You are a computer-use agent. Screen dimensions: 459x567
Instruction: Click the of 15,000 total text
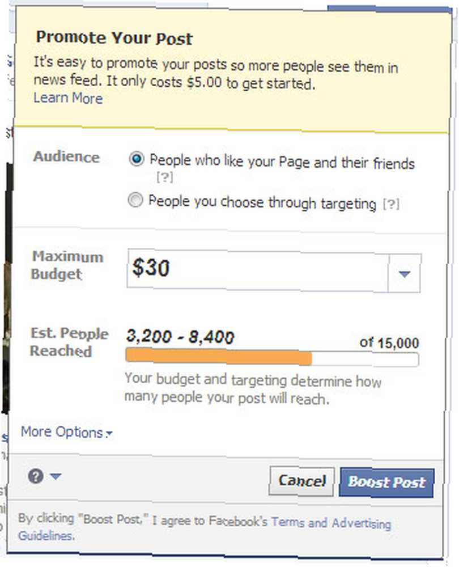click(x=389, y=342)
